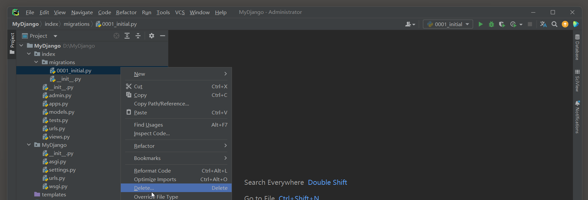This screenshot has height=200, width=588.
Task: Open the Database tool window
Action: coord(577,47)
